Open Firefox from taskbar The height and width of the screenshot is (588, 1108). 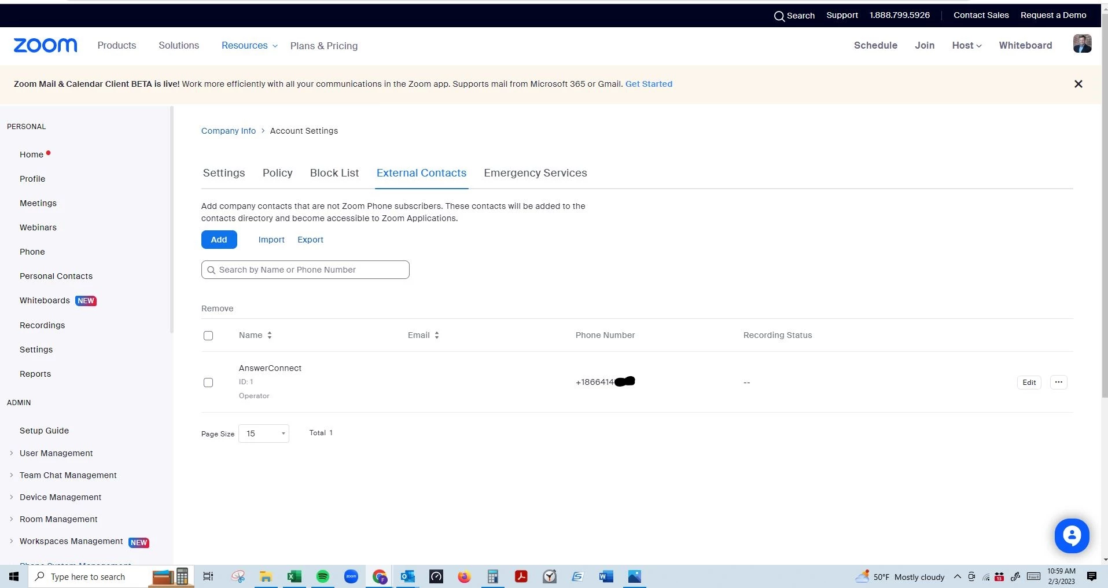(x=464, y=576)
